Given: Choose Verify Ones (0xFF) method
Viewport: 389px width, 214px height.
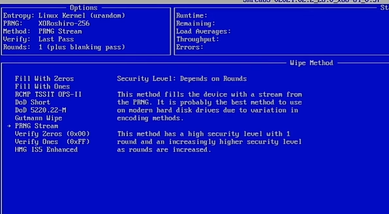Looking at the screenshot, I should 52,142.
